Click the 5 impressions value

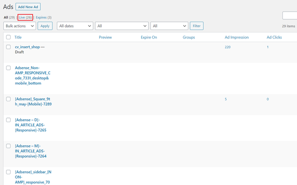226,99
